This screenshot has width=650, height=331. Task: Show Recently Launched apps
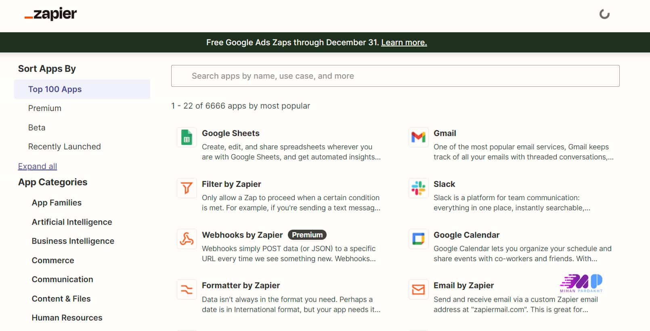click(65, 147)
